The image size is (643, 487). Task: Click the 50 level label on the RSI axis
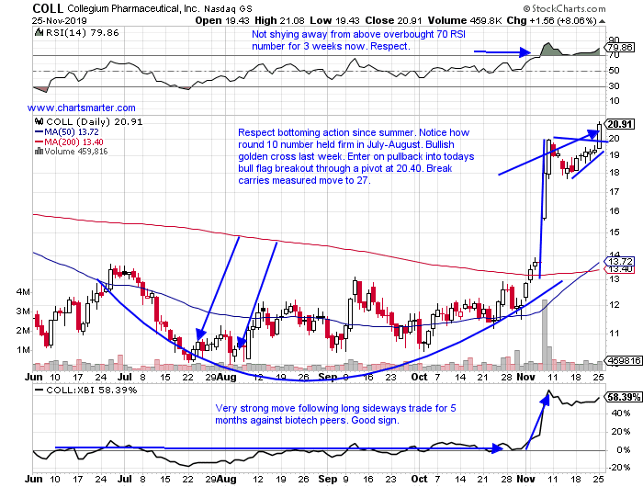pyautogui.click(x=614, y=71)
